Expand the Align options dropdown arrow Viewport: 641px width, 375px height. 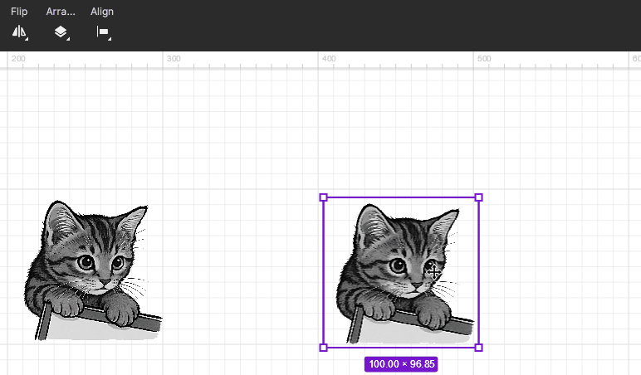[x=110, y=38]
